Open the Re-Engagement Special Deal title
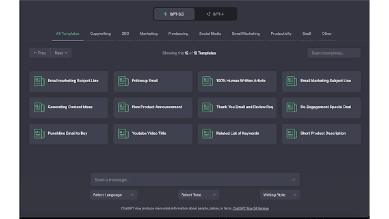The height and width of the screenshot is (219, 389). click(x=326, y=107)
